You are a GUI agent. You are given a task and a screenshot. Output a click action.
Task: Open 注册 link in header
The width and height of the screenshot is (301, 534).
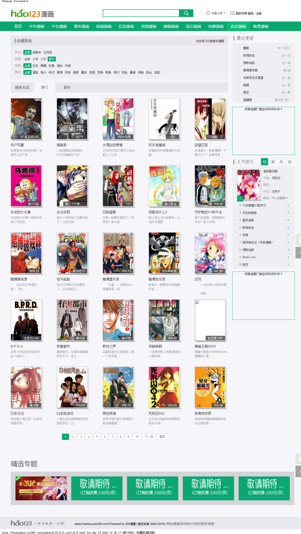(x=259, y=13)
